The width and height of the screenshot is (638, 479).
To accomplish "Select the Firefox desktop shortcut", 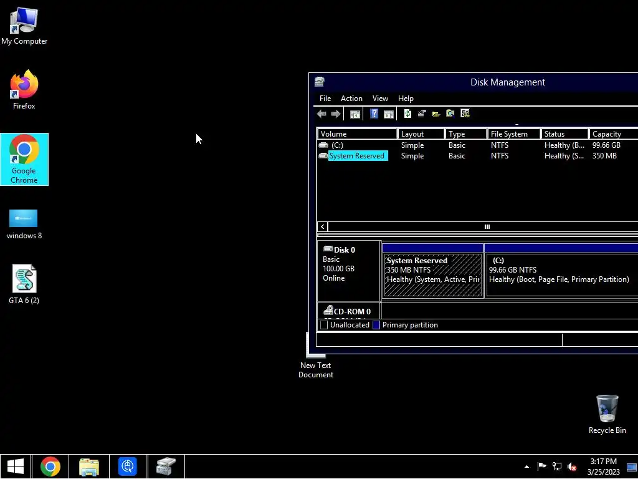I will point(24,90).
